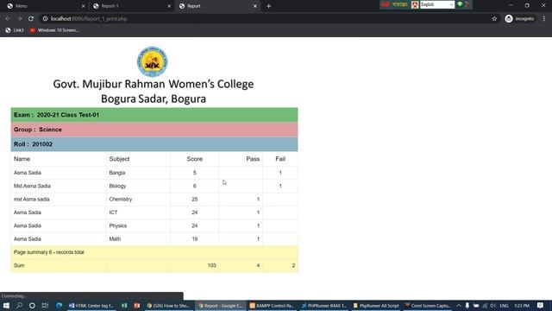Open the clock showing 1:23 PM

522,305
